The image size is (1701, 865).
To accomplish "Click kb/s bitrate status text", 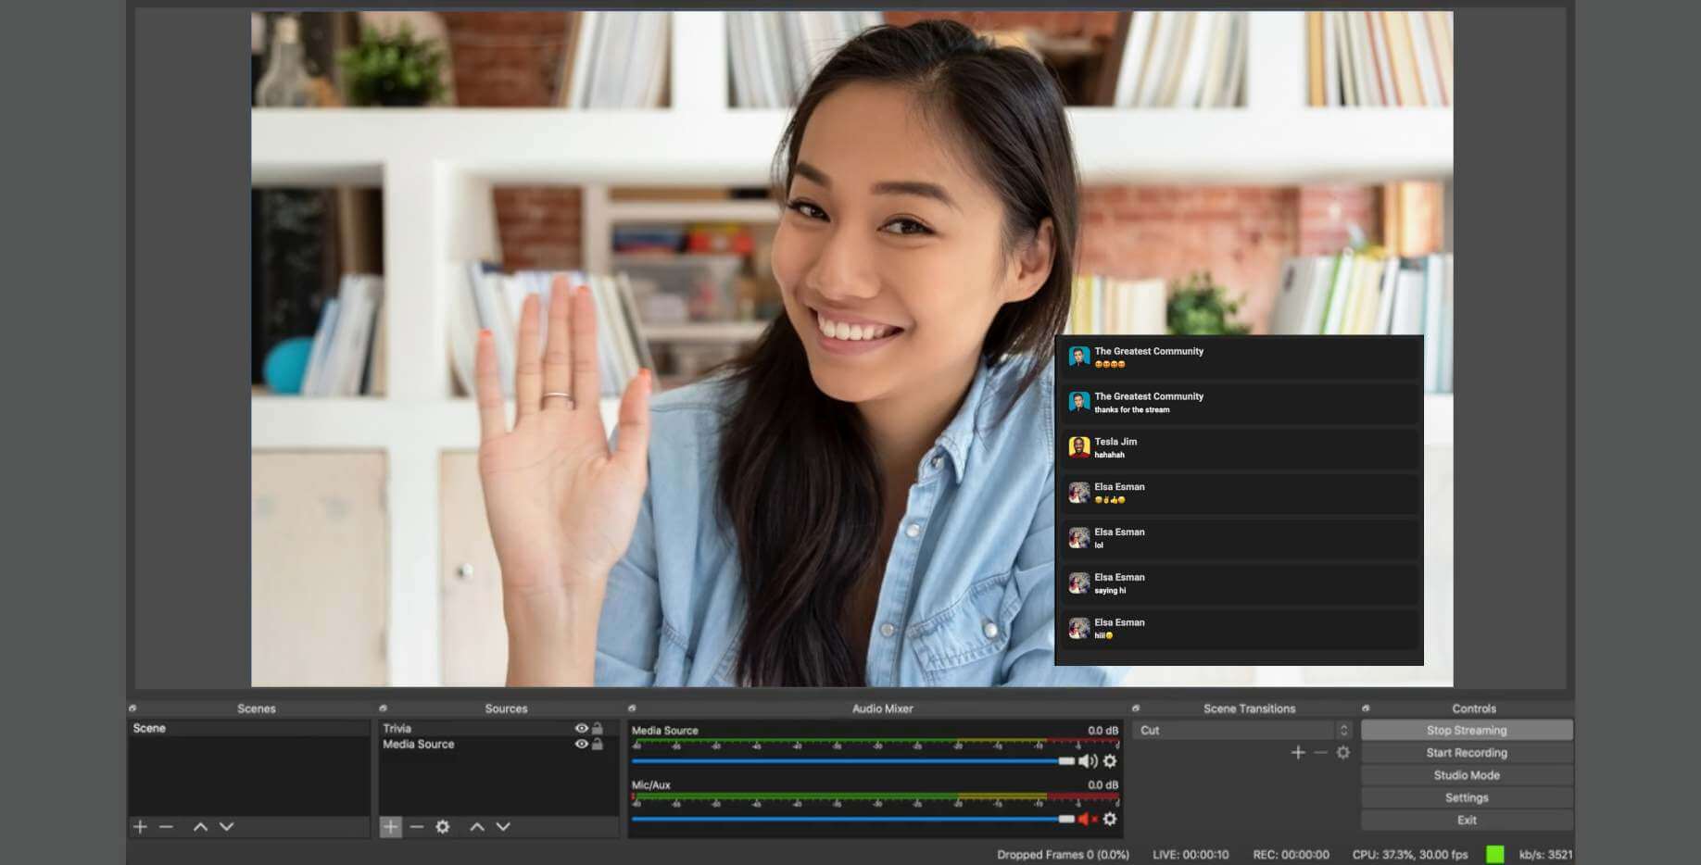I will pyautogui.click(x=1545, y=854).
